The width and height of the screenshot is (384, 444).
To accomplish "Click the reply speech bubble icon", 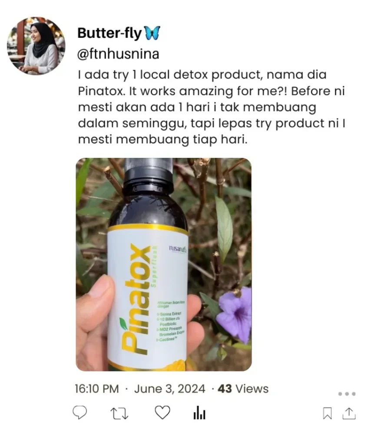I will (x=79, y=413).
